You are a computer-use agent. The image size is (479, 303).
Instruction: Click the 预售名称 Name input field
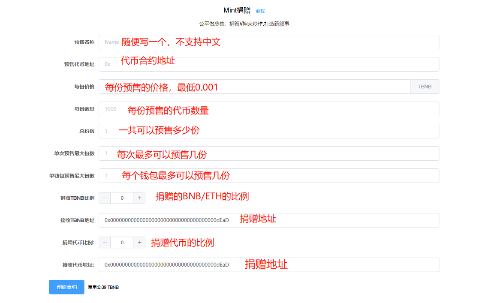[x=268, y=42]
